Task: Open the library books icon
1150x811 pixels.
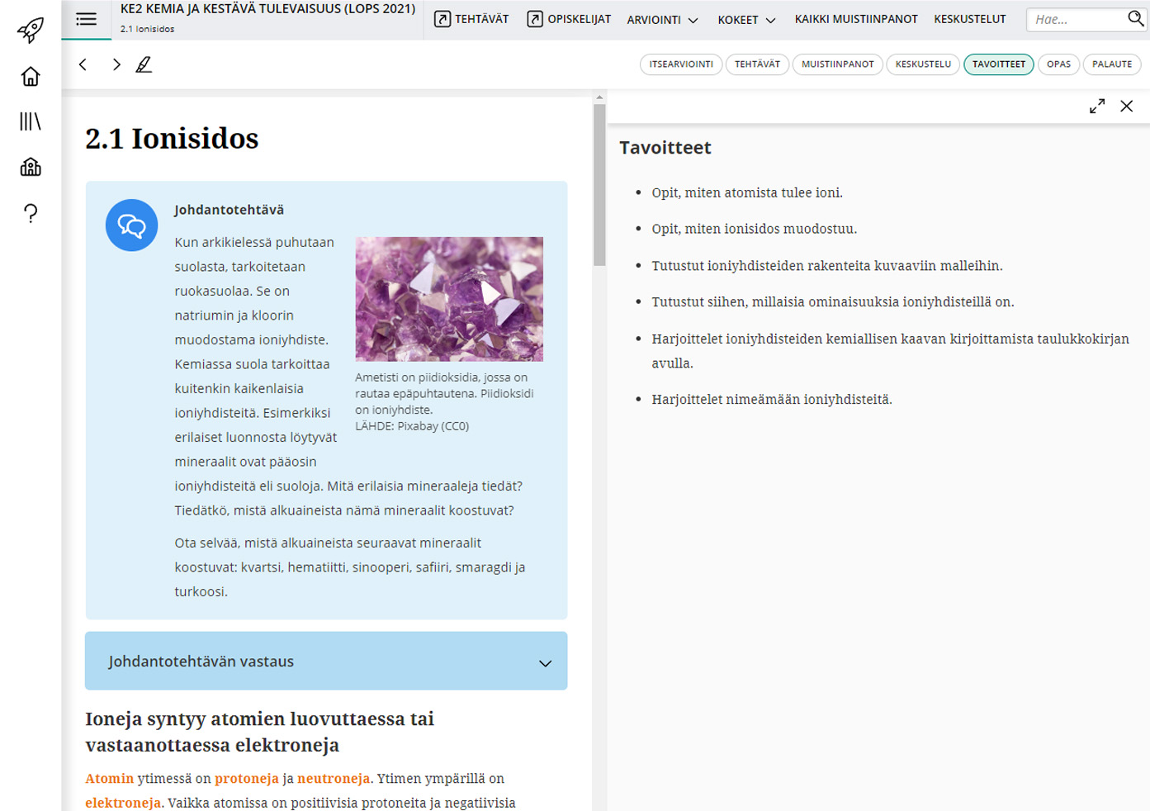Action: (x=31, y=122)
